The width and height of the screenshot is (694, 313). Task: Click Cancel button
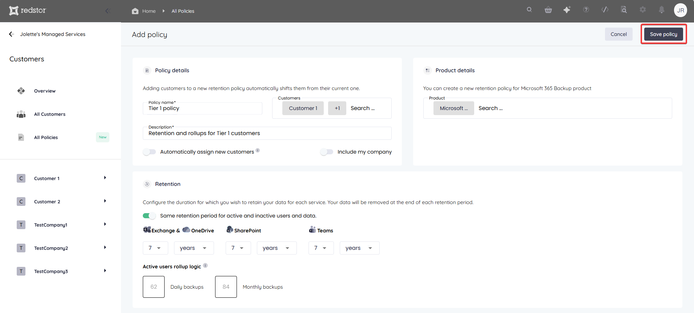point(619,34)
